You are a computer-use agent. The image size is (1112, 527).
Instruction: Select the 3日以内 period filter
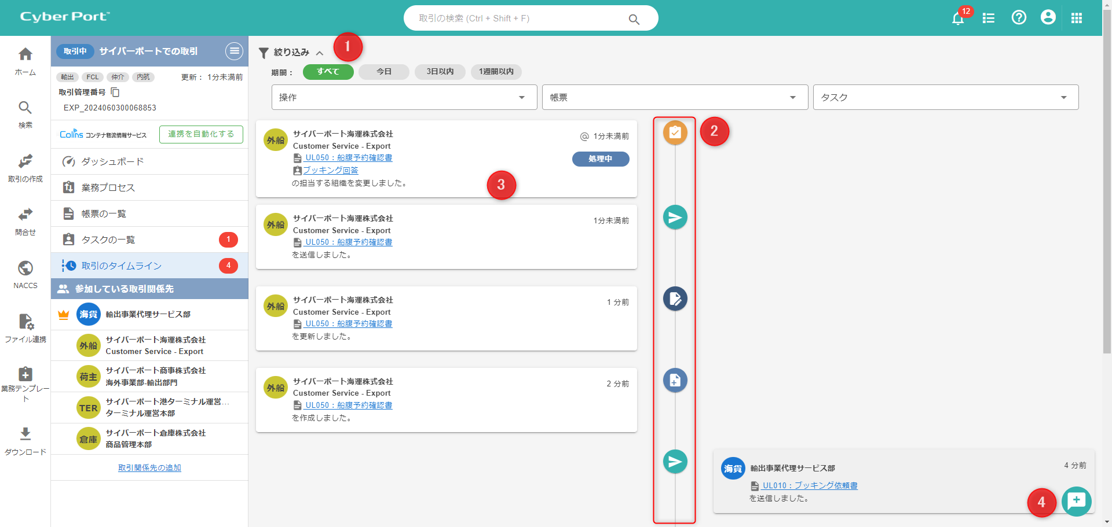click(440, 72)
